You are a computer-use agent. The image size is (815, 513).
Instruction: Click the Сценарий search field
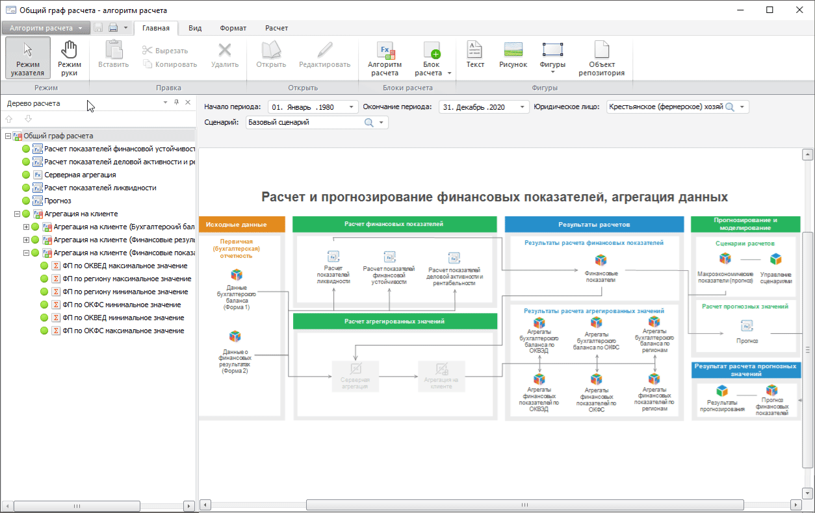(304, 122)
